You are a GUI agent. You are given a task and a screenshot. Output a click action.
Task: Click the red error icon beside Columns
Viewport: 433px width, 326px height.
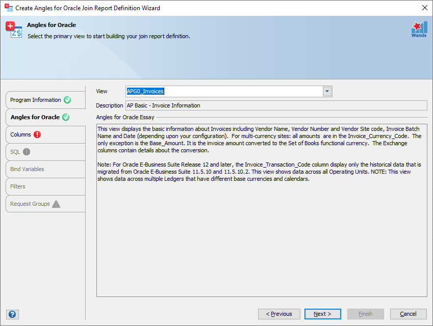[x=37, y=134]
